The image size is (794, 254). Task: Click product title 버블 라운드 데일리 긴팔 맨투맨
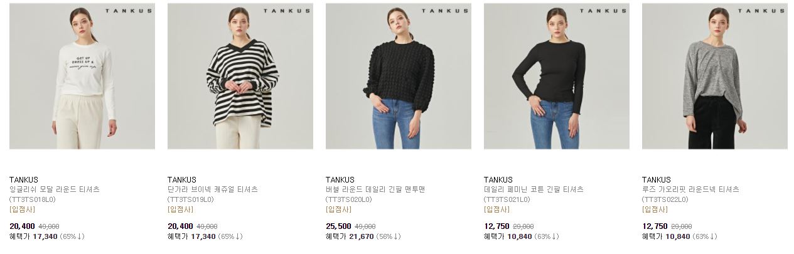tap(375, 189)
